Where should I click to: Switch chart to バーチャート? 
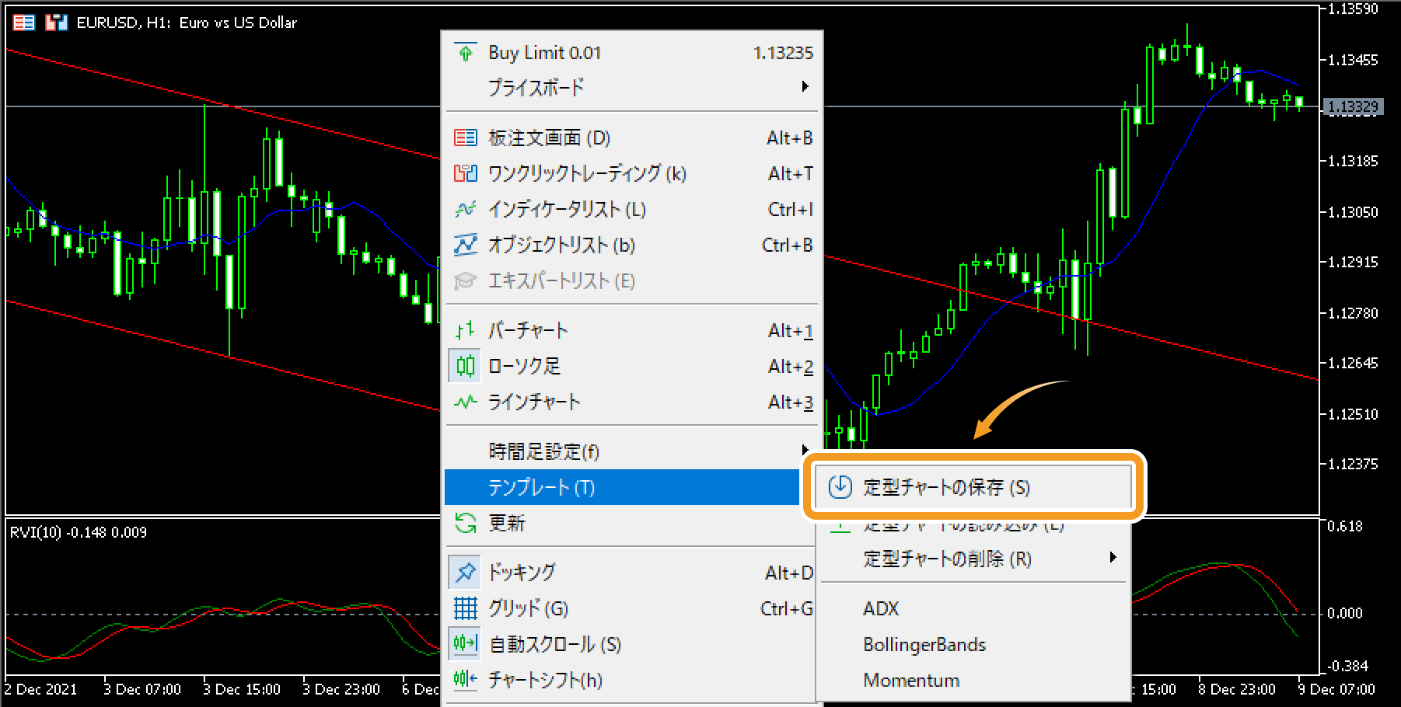click(631, 330)
